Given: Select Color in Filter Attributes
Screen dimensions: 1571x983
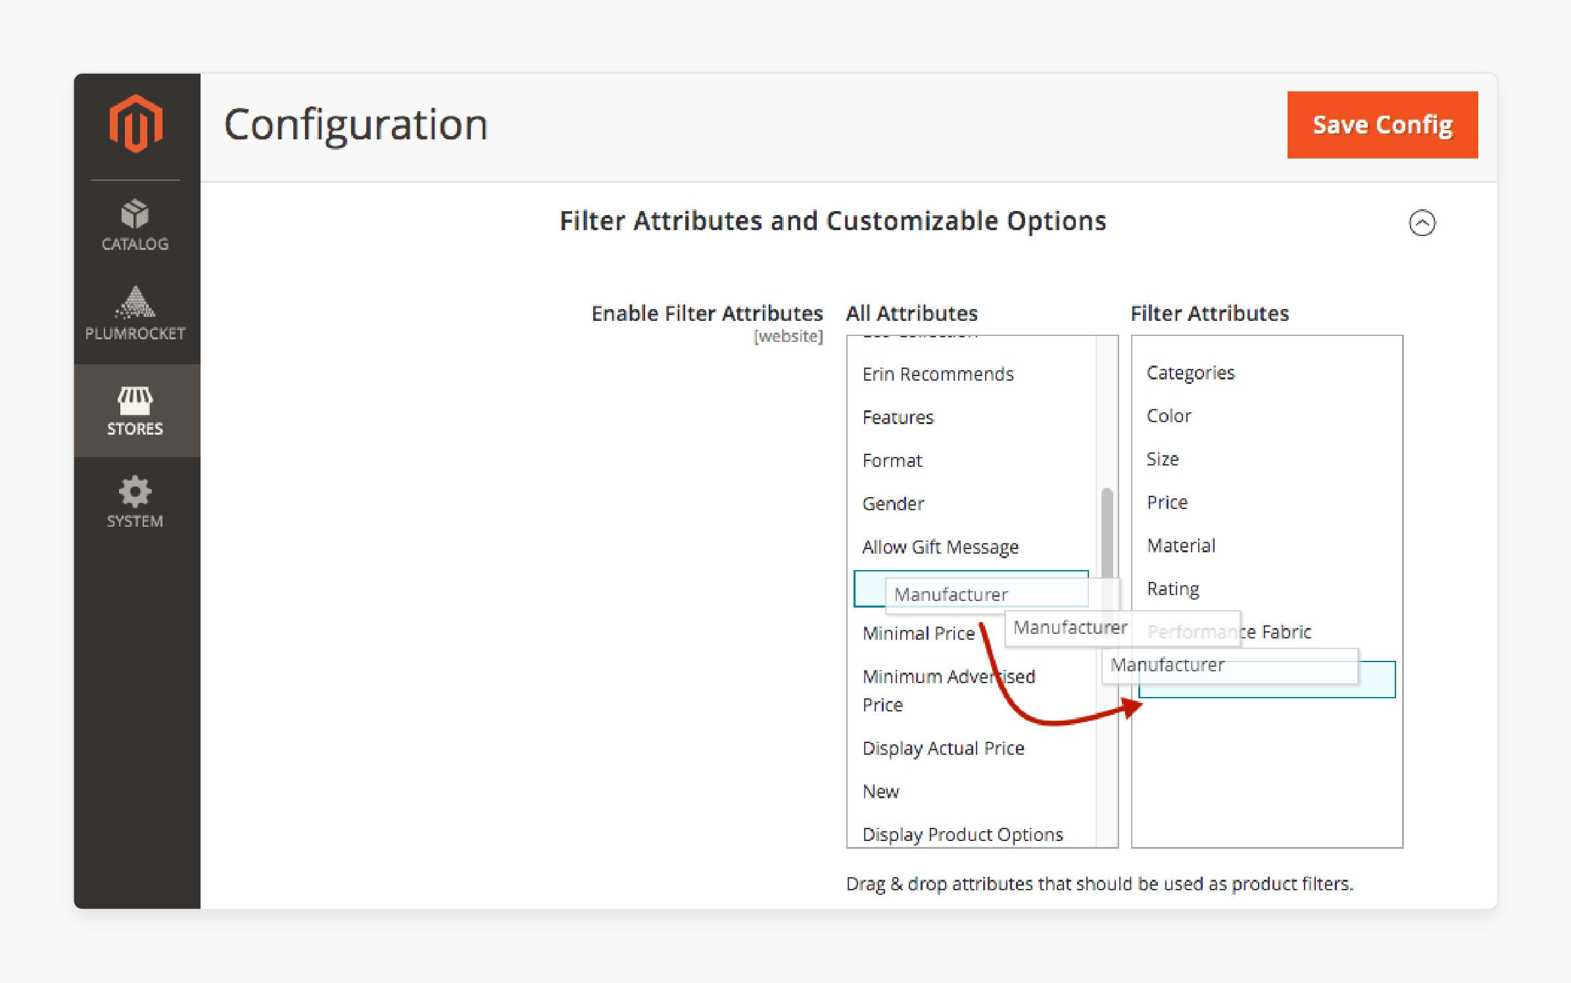Looking at the screenshot, I should 1169,416.
